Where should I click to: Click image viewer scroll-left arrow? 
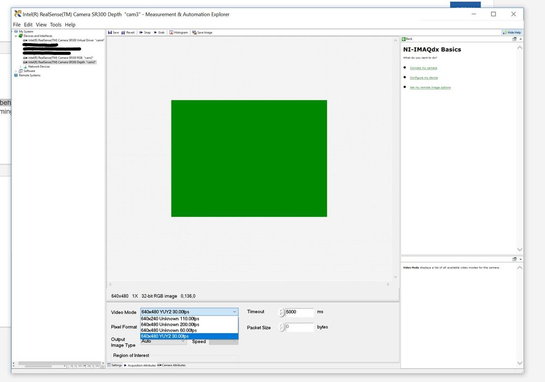[x=111, y=284]
